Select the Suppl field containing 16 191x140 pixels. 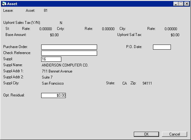pyautogui.click(x=51, y=59)
